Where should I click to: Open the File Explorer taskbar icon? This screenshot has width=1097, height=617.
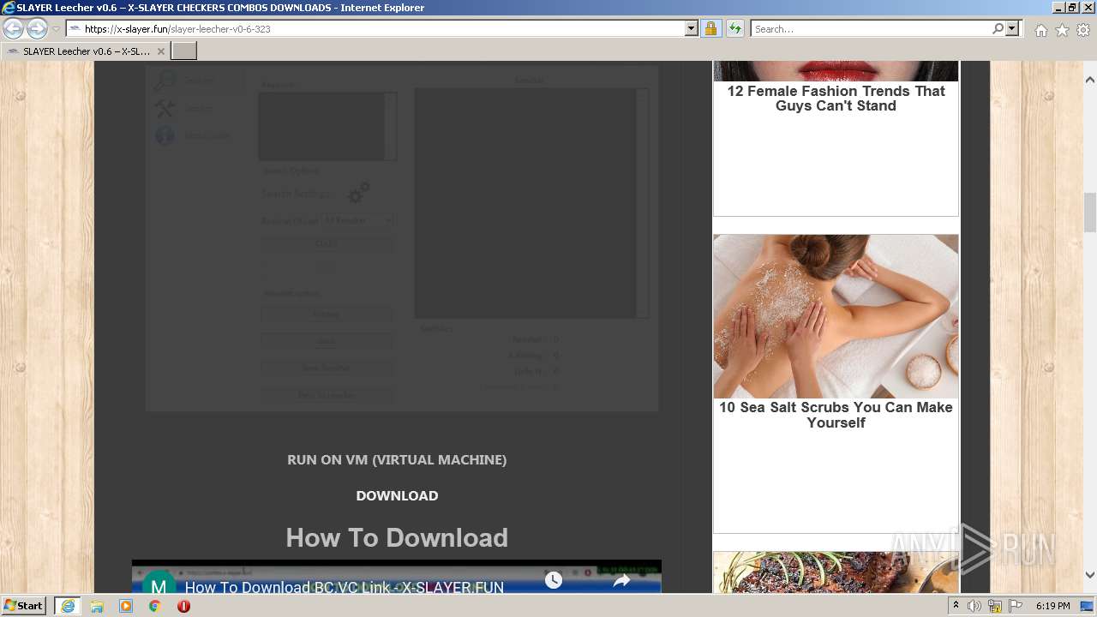point(97,606)
